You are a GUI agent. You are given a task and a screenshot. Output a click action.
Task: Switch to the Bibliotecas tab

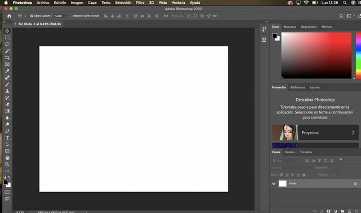pyautogui.click(x=297, y=87)
